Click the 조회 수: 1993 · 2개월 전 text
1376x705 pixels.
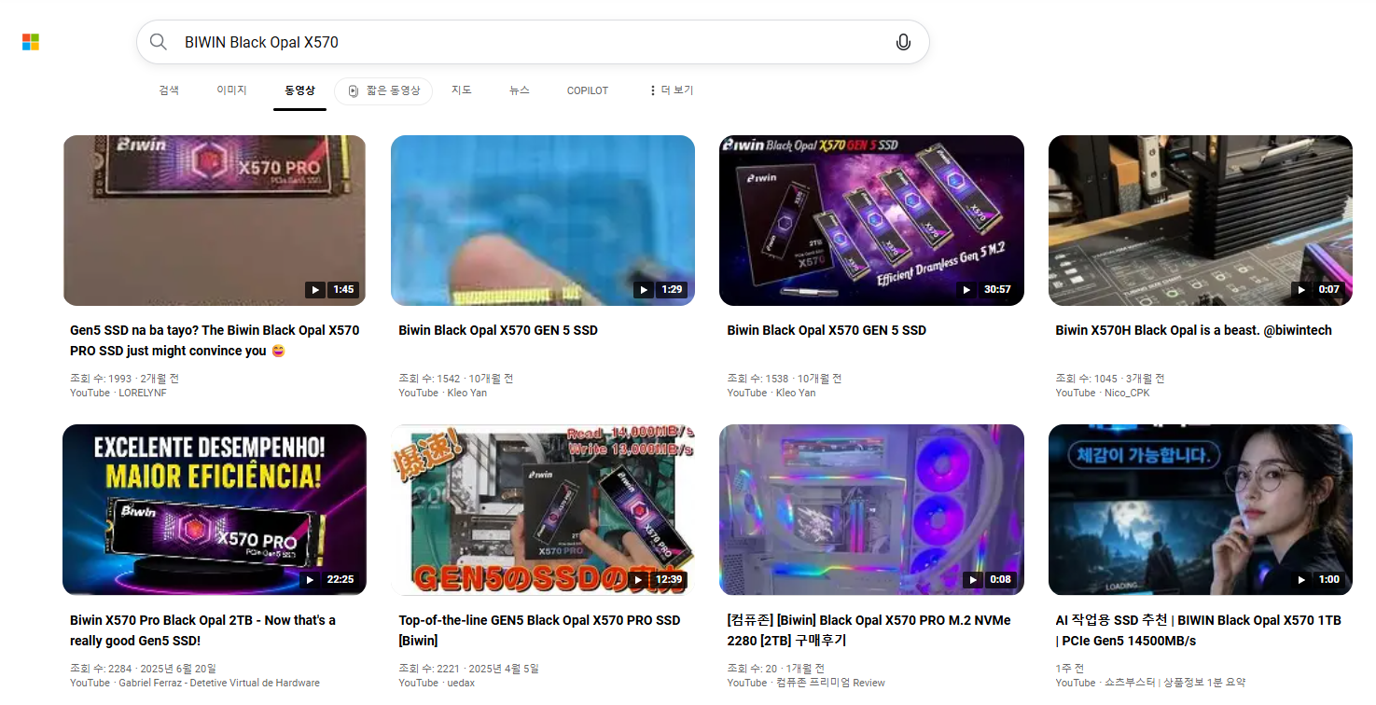click(x=124, y=379)
